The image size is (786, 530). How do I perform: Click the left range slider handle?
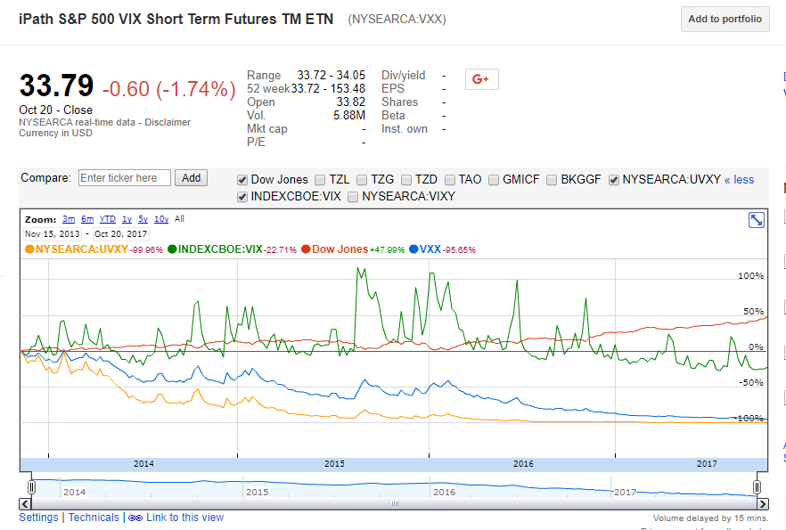pyautogui.click(x=31, y=487)
